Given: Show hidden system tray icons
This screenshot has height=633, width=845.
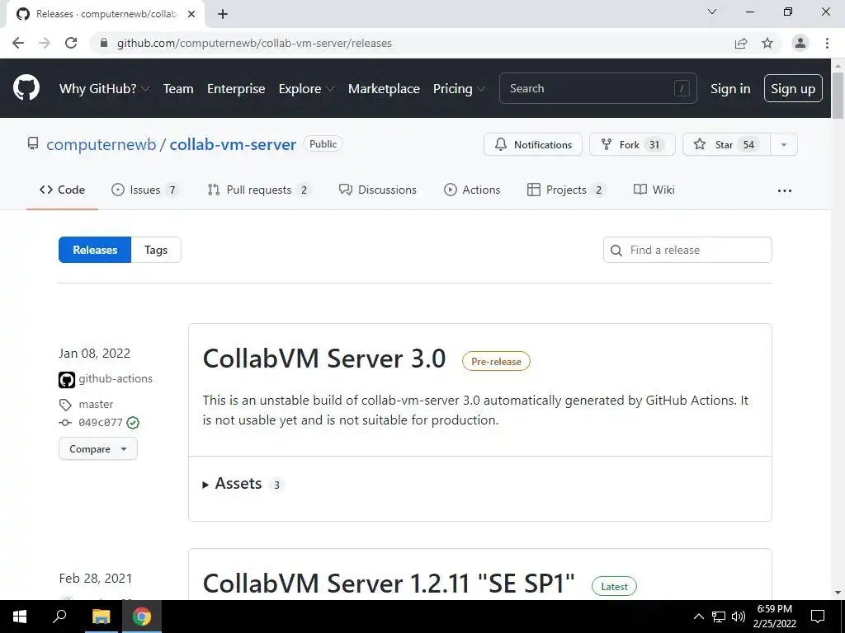Looking at the screenshot, I should click(x=698, y=617).
